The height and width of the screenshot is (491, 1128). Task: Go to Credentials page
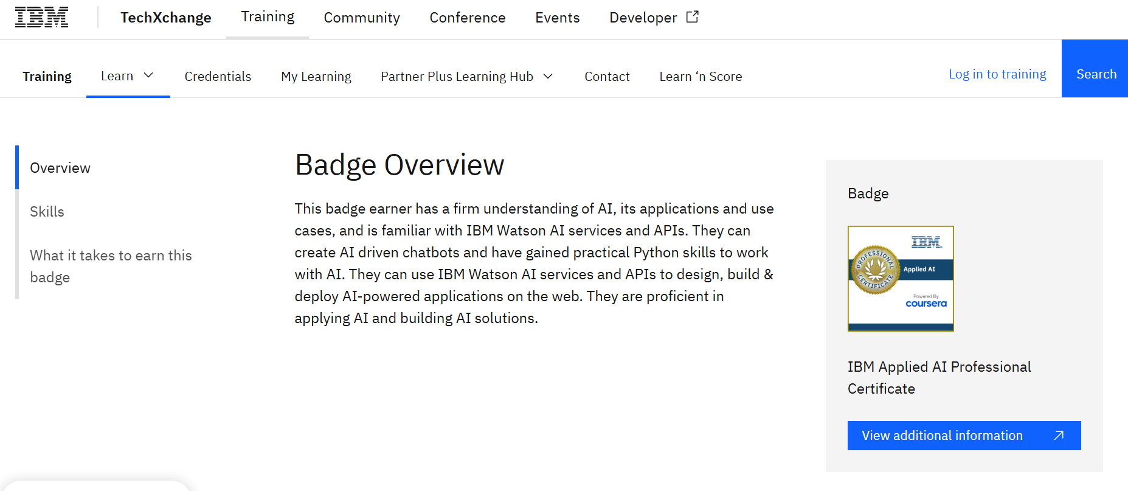pos(218,76)
